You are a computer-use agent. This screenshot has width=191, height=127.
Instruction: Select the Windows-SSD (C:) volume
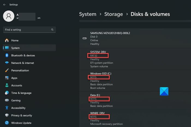pyautogui.click(x=101, y=74)
